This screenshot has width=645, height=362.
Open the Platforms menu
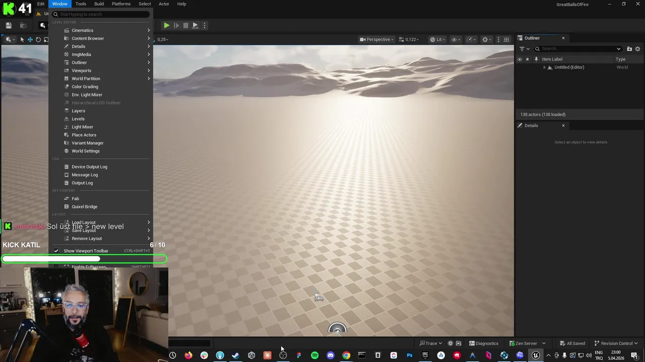pos(121,4)
